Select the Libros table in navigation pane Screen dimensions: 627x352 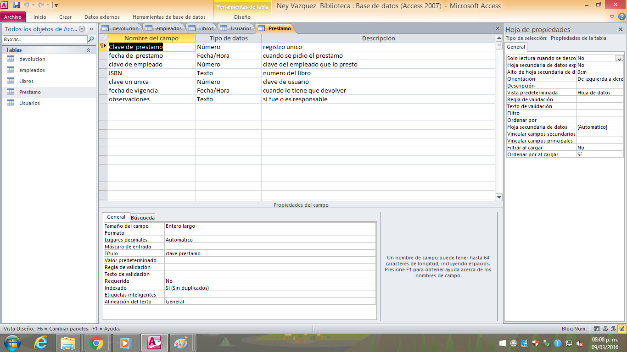pos(26,81)
